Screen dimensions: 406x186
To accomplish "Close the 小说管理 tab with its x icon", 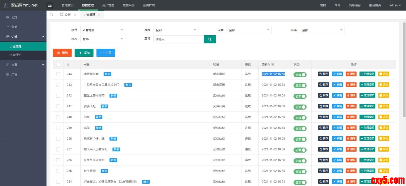I will (99, 15).
